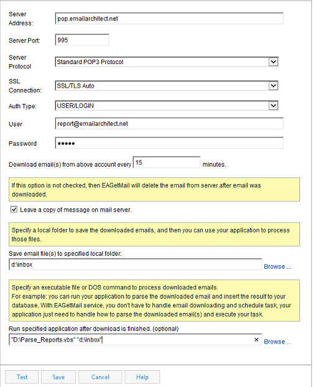The height and width of the screenshot is (387, 313).
Task: Open the Auth Type dropdown arrow
Action: pyautogui.click(x=273, y=106)
